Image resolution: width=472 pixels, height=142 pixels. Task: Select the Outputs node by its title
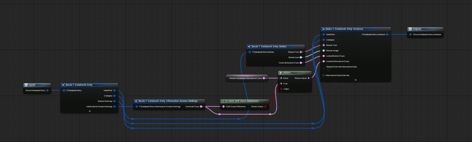coord(425,29)
